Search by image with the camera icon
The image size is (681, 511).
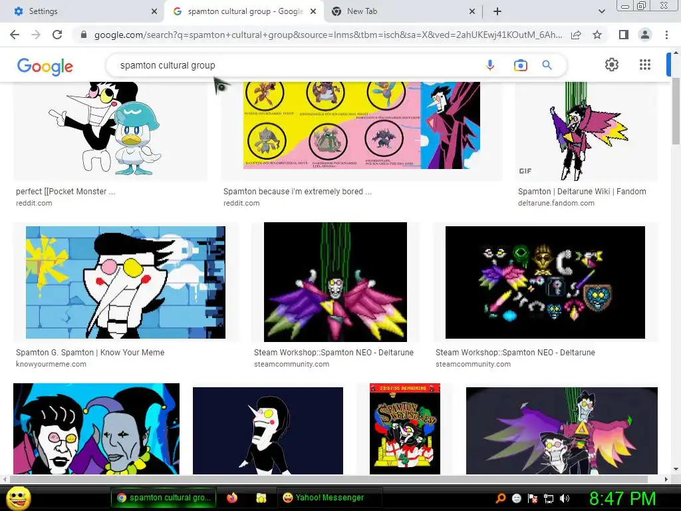[x=520, y=65]
